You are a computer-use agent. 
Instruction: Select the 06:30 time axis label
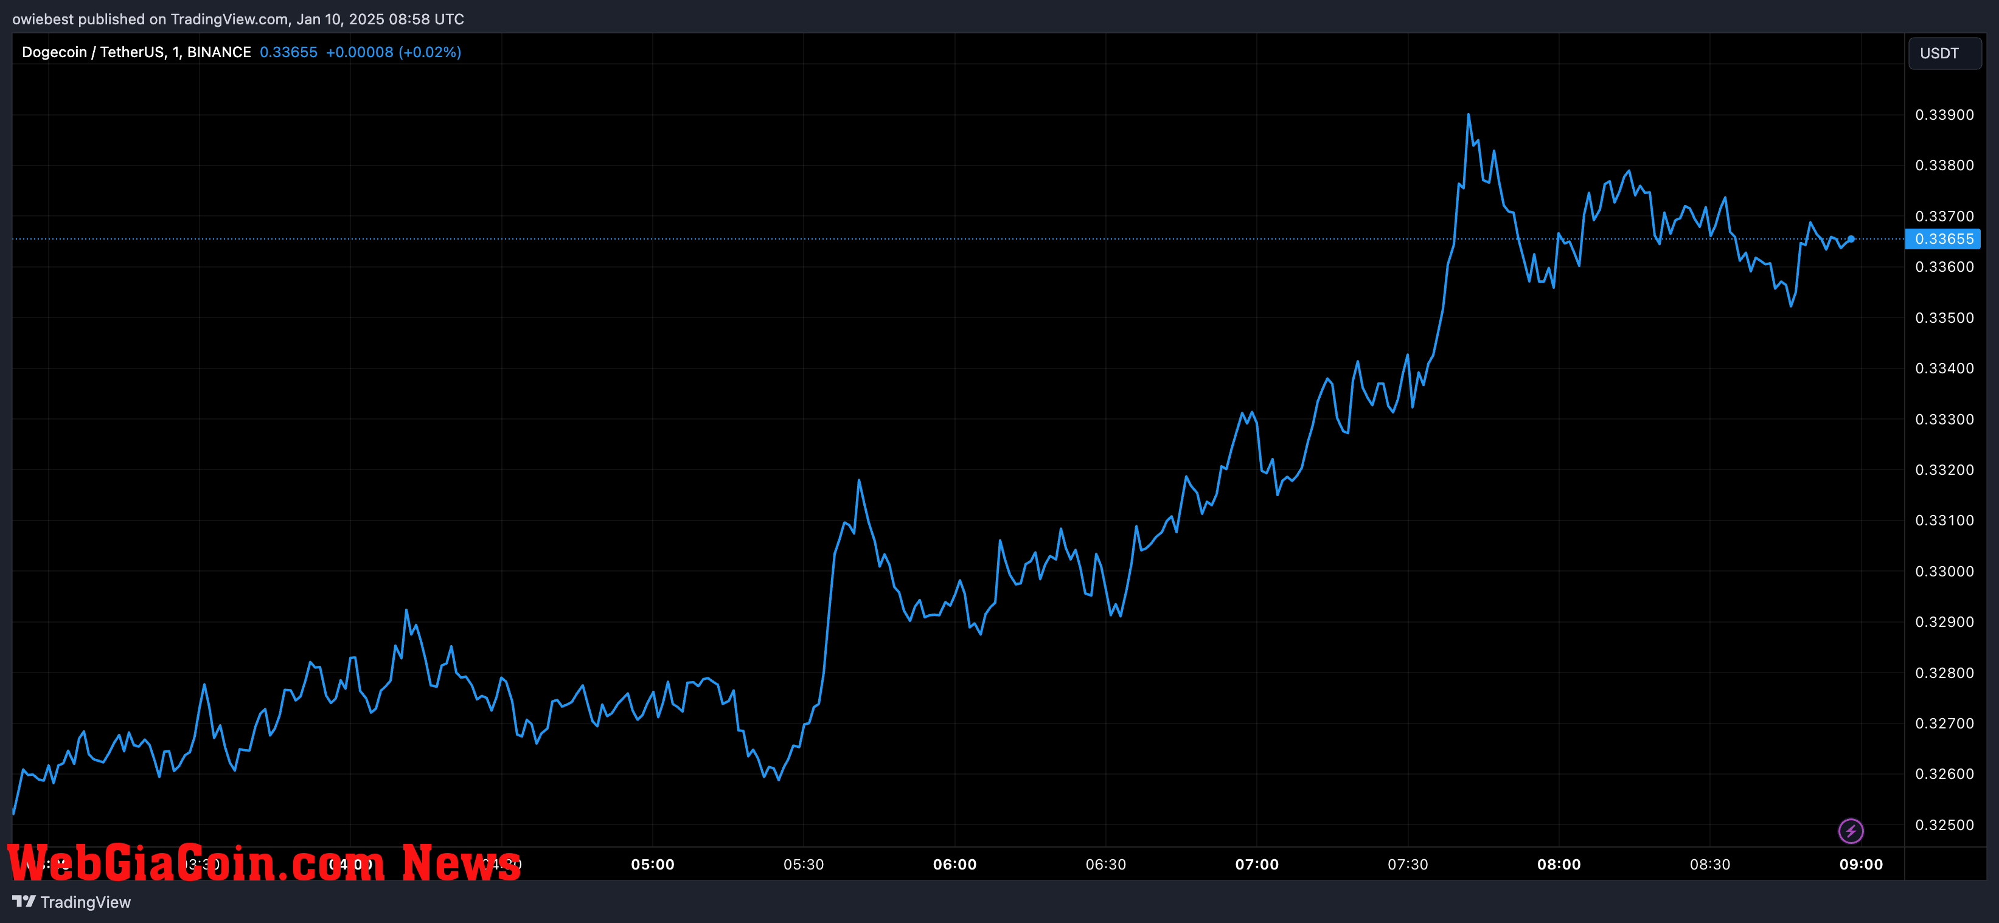pyautogui.click(x=1106, y=864)
